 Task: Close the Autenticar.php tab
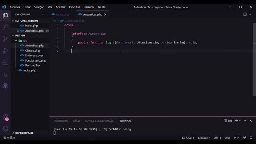pos(106,14)
